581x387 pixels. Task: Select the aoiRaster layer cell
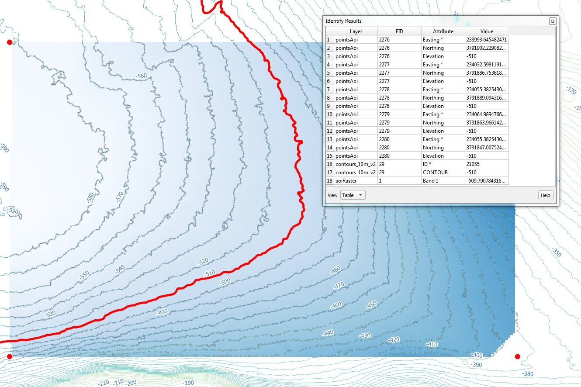(x=356, y=180)
